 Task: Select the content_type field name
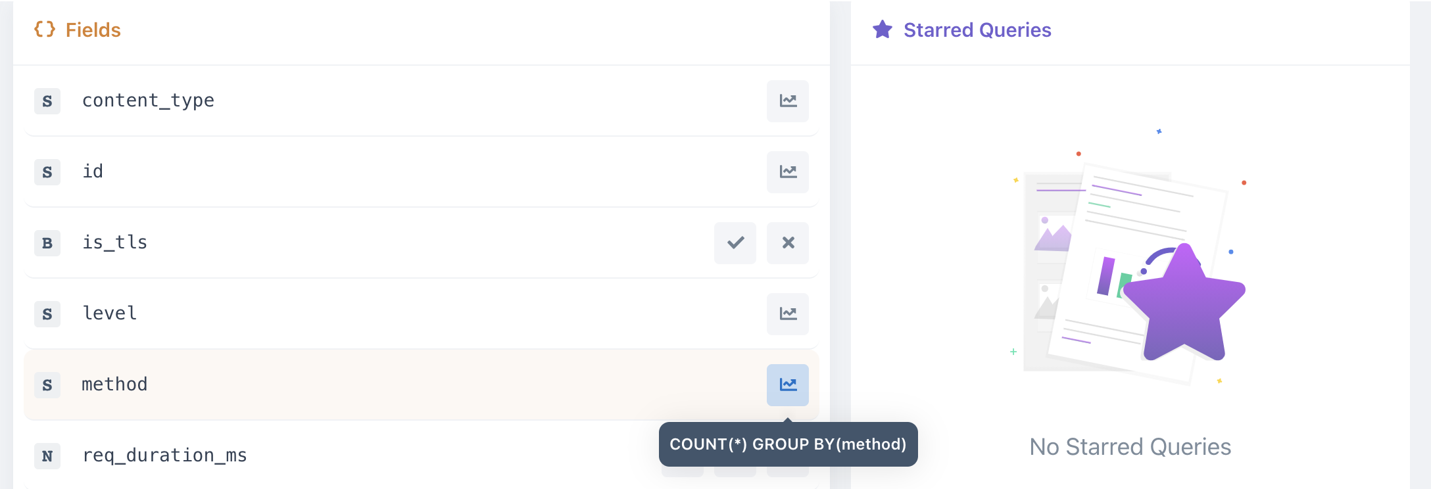148,101
